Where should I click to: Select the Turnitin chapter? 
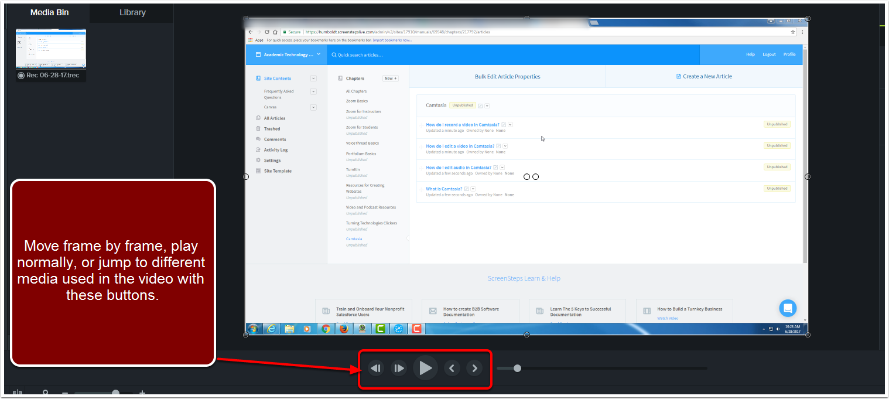[x=353, y=169]
